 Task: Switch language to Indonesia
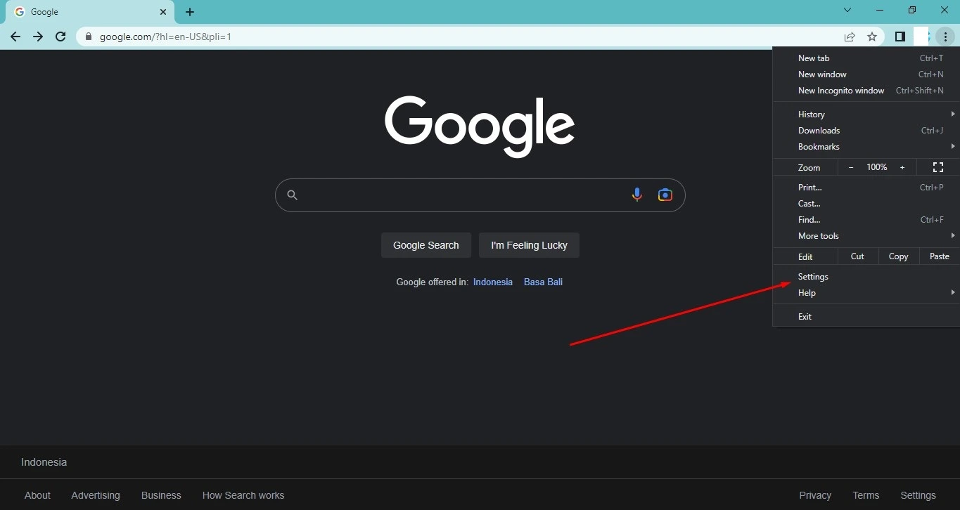[493, 282]
